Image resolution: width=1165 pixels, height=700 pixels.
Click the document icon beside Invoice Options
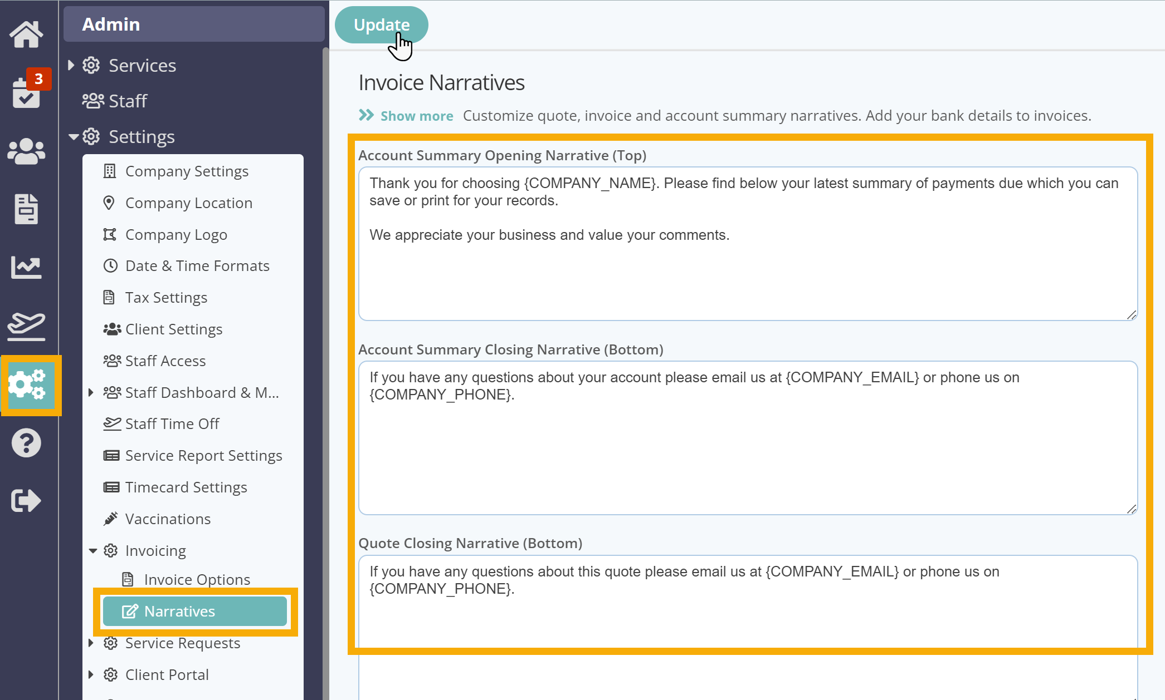pyautogui.click(x=128, y=579)
